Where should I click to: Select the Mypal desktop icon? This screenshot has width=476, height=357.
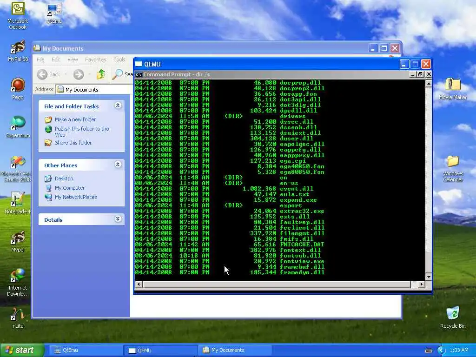(x=18, y=242)
